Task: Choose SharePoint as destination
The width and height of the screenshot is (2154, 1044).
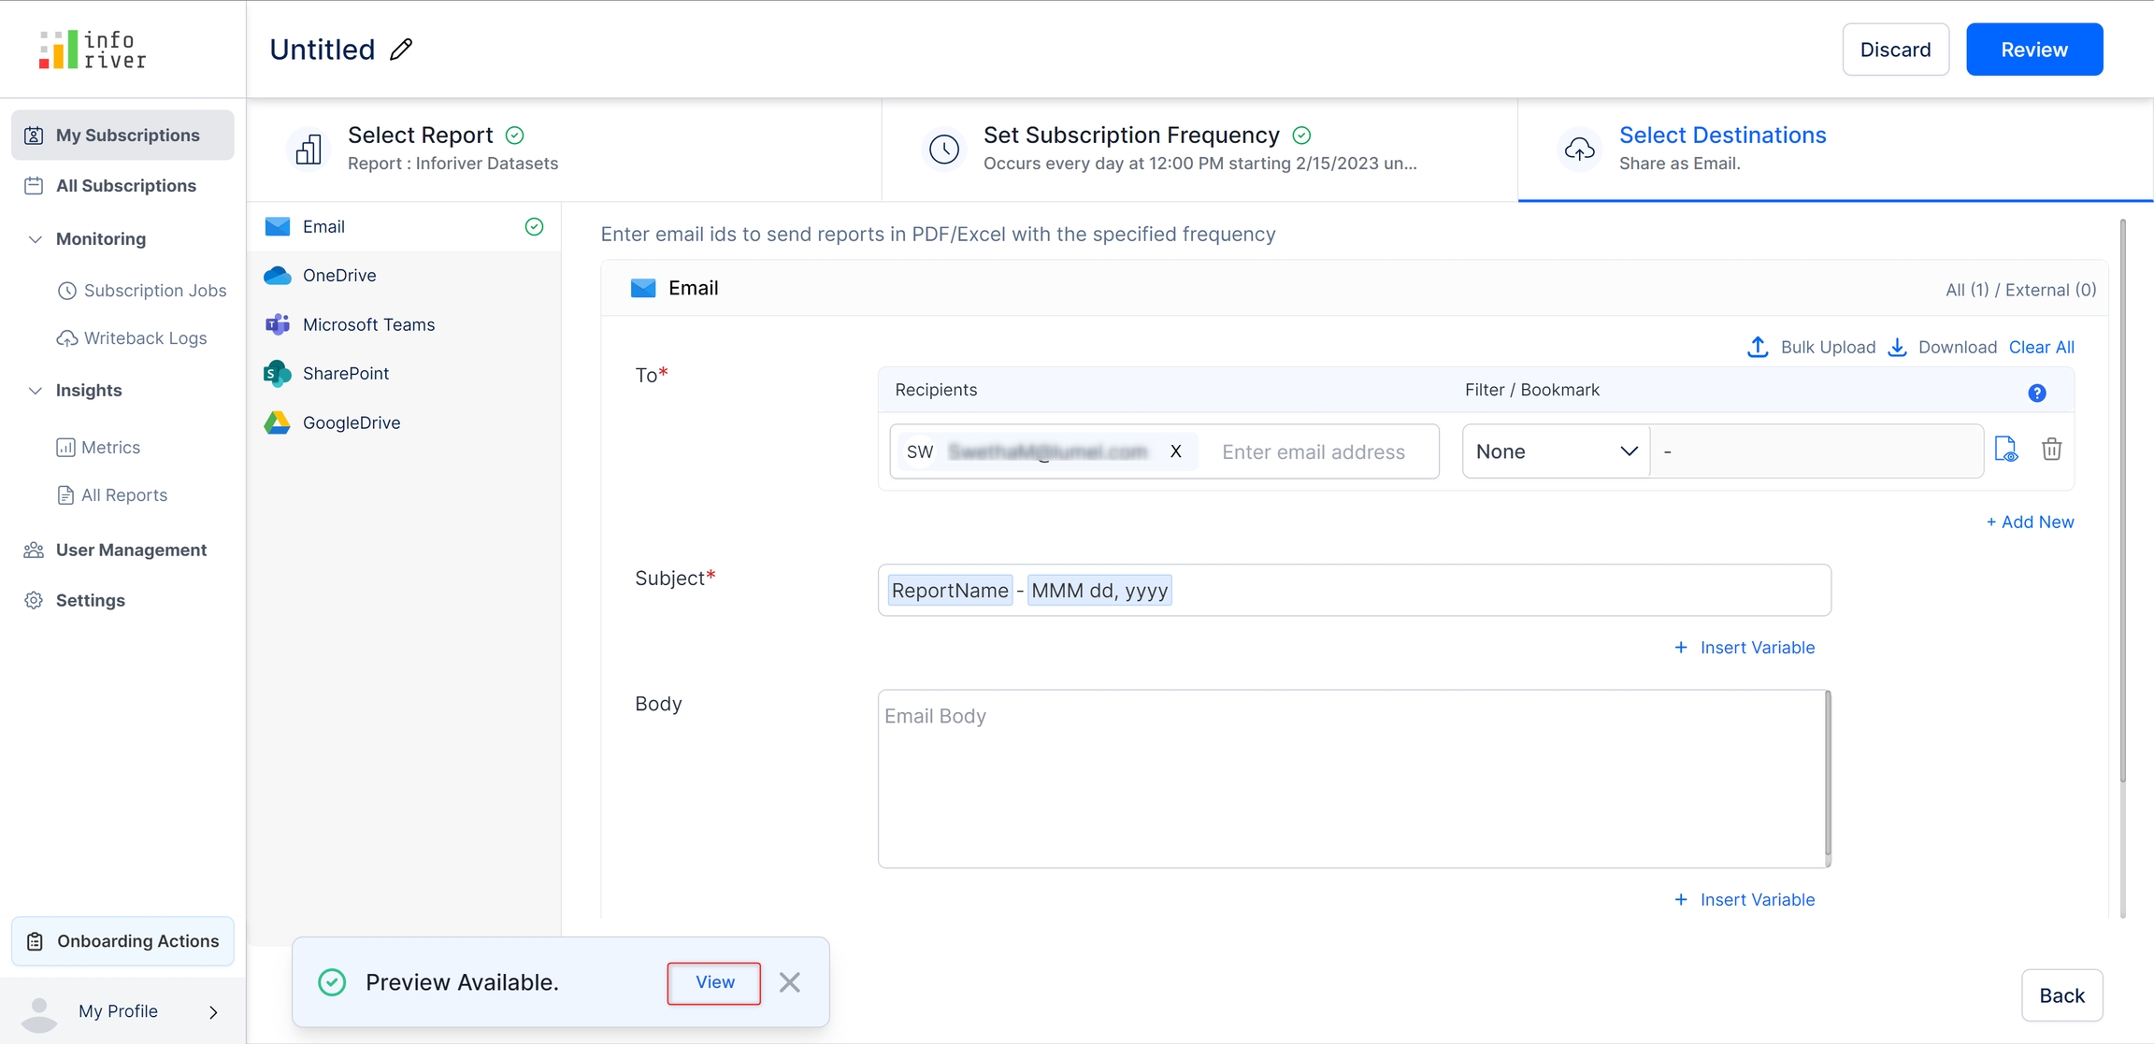Action: pos(345,374)
